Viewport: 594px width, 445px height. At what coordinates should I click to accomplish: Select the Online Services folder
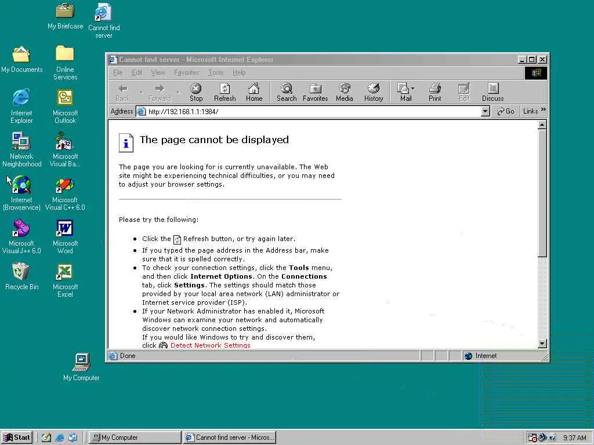click(65, 63)
